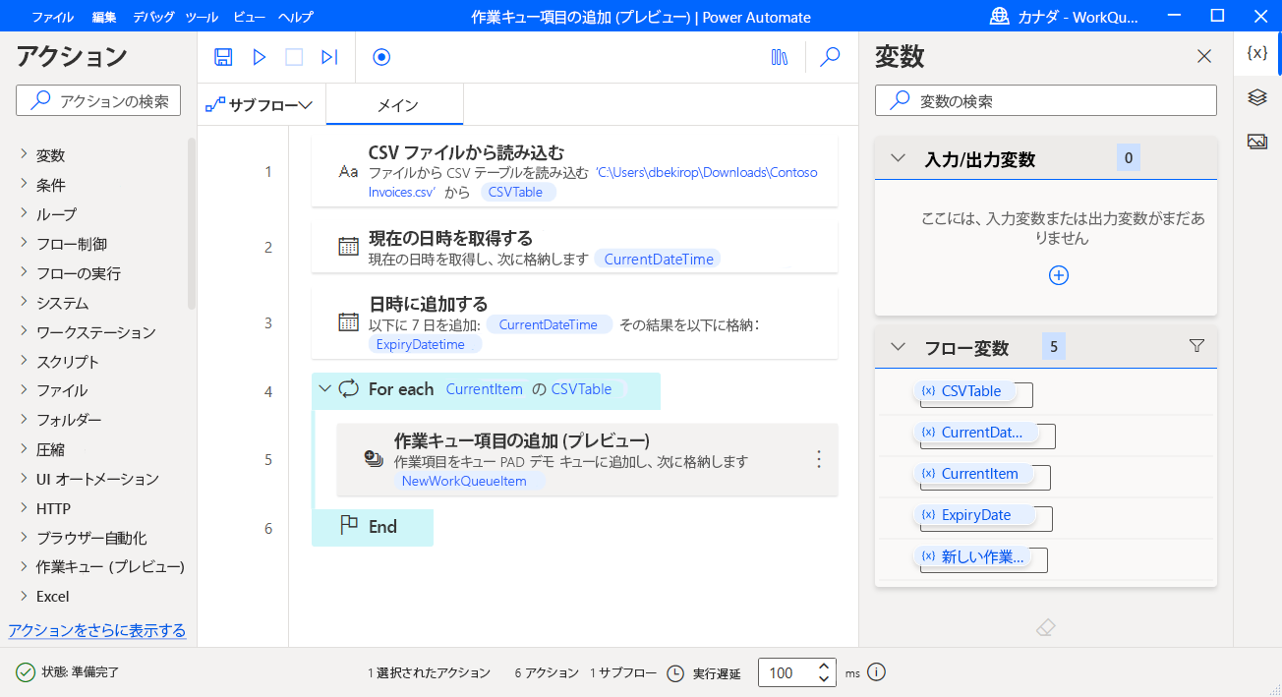Open the ビュー menu
The image size is (1282, 697).
coord(249,17)
